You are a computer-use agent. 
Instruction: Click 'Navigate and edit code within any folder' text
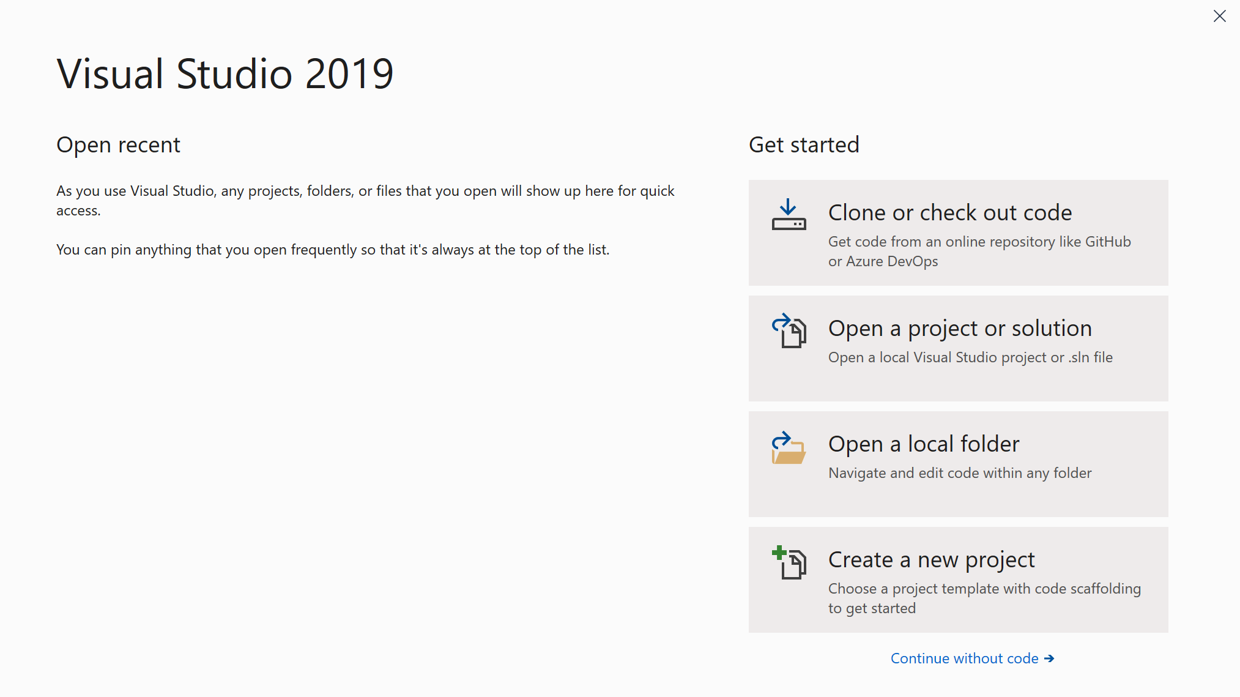(960, 473)
